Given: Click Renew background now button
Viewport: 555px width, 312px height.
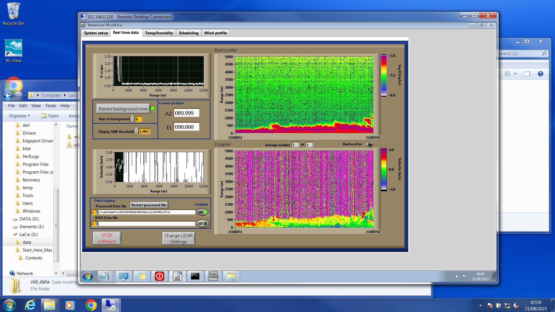Looking at the screenshot, I should point(123,109).
